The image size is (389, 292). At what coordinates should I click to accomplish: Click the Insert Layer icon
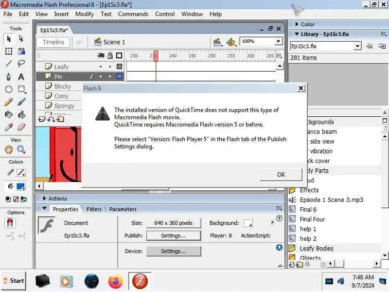pos(42,119)
